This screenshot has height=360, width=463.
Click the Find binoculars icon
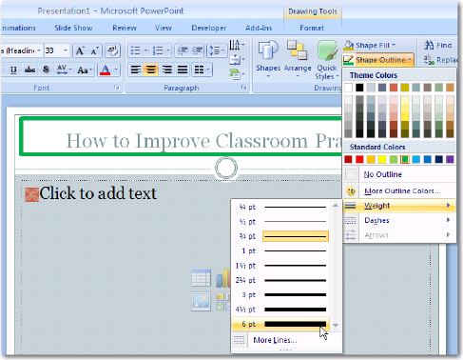pyautogui.click(x=429, y=46)
